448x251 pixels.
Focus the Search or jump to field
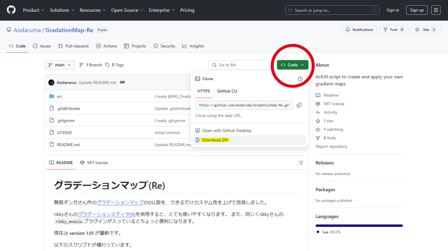coord(332,10)
